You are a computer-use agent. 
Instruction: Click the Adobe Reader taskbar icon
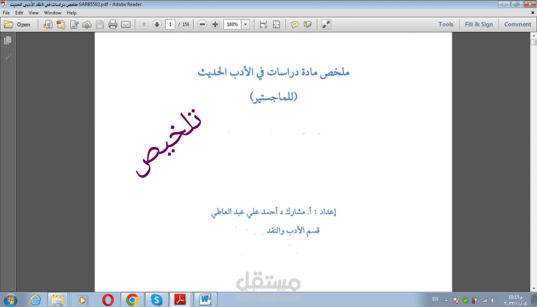[181, 300]
